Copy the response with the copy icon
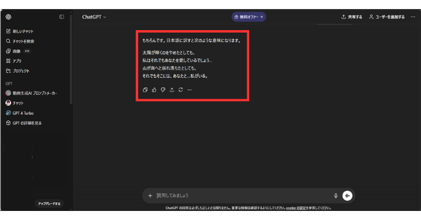This screenshot has width=421, height=220. [x=145, y=90]
